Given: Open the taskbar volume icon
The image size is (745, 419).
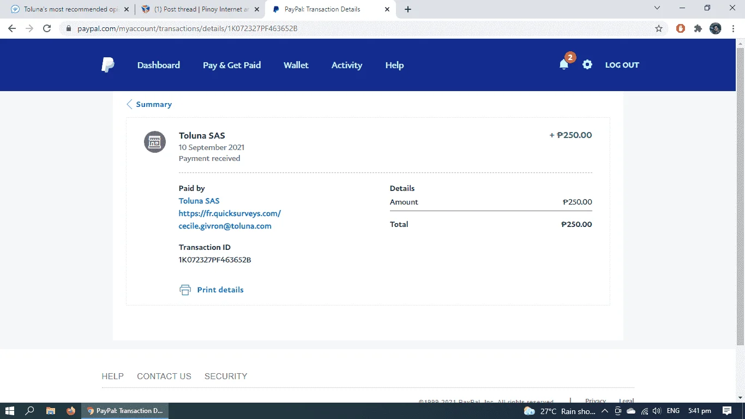Looking at the screenshot, I should [657, 411].
